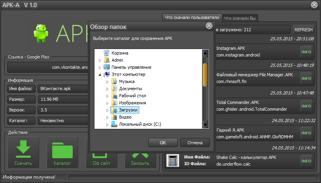This screenshot has width=321, height=183.
Task: Select Музыка in the folder tree
Action: (x=127, y=81)
